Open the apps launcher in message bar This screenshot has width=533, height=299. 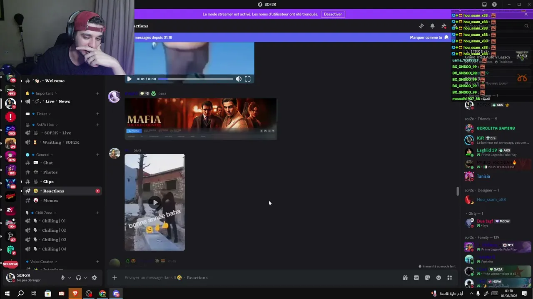450,278
